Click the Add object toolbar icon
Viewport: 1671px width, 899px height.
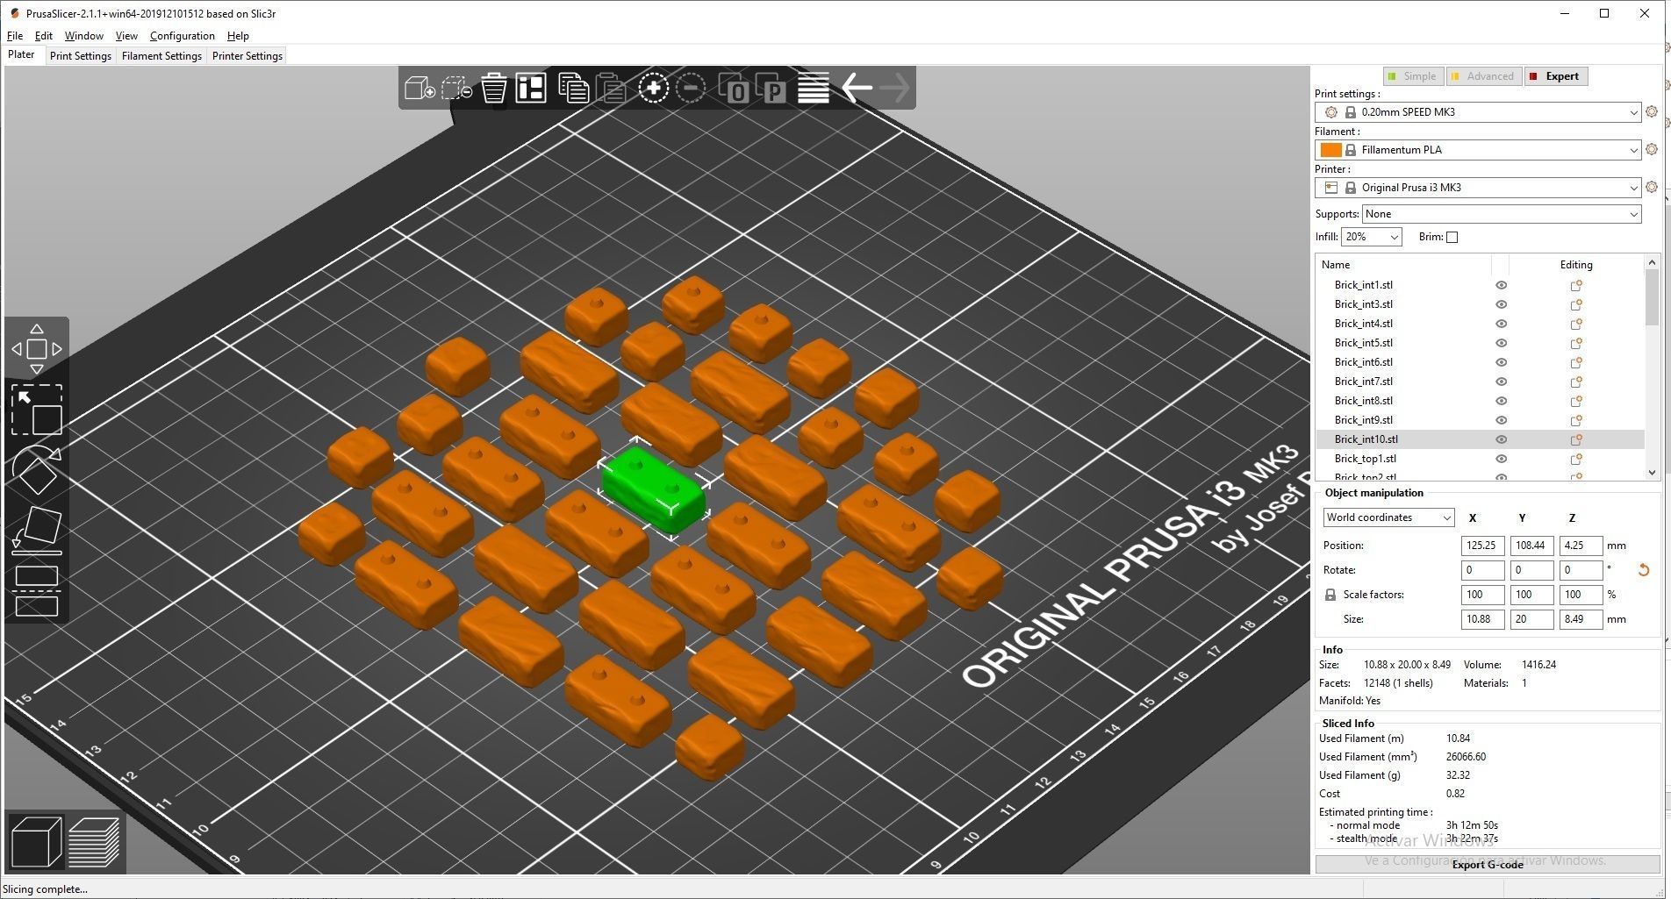tap(420, 88)
